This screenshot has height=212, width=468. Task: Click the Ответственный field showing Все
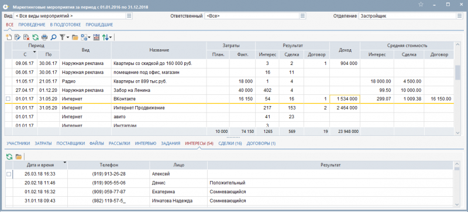[x=252, y=16]
